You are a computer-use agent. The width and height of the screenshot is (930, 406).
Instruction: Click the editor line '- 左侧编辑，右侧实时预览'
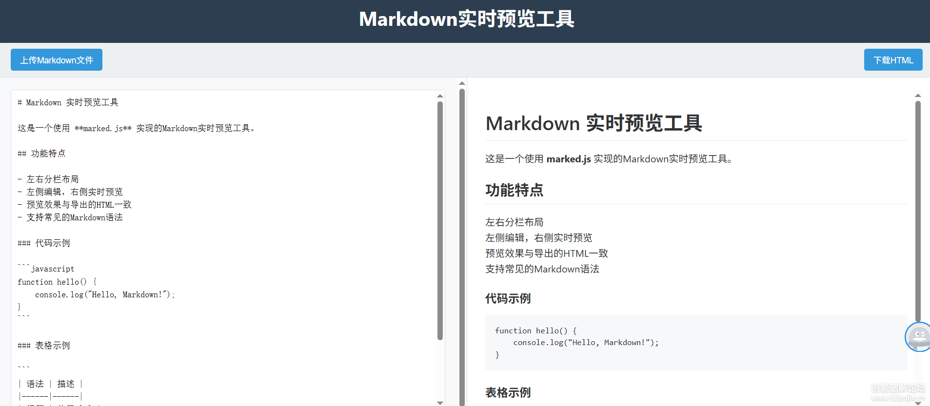(70, 192)
